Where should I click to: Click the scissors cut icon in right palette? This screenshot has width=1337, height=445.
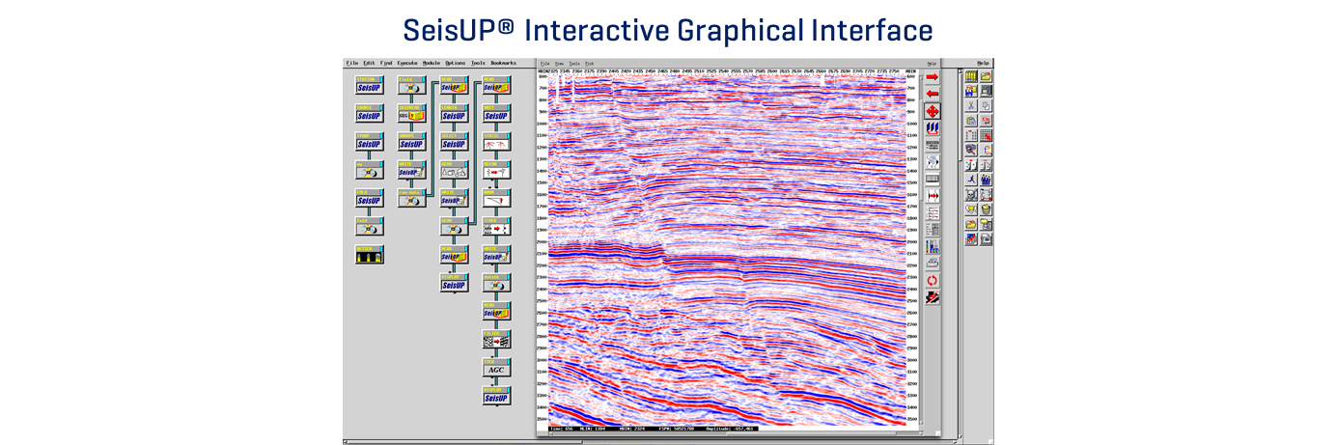[970, 105]
